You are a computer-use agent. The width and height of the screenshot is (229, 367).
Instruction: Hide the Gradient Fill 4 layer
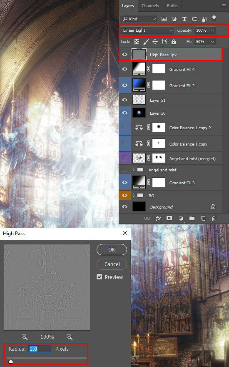point(125,69)
